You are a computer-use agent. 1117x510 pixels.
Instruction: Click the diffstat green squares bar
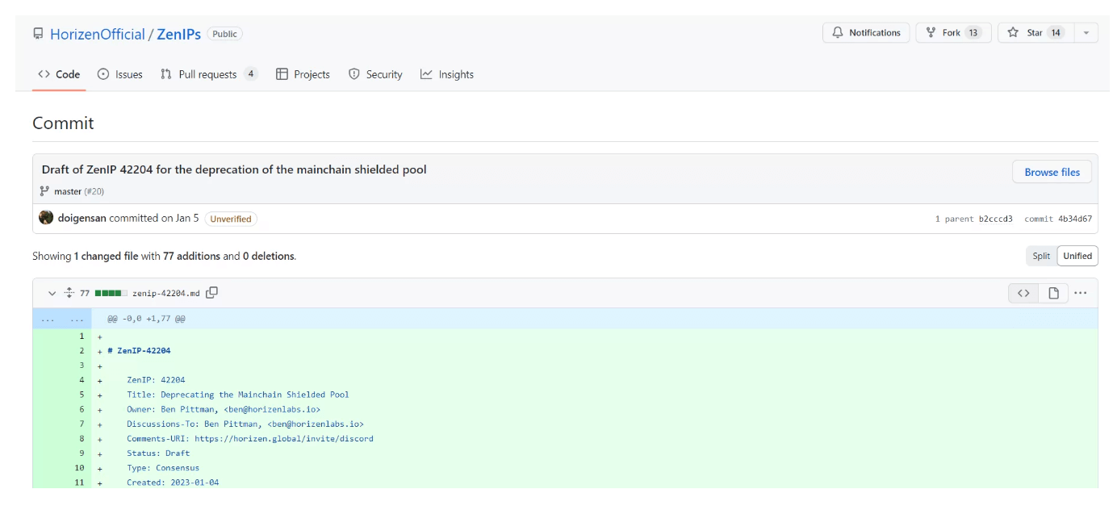tap(111, 293)
